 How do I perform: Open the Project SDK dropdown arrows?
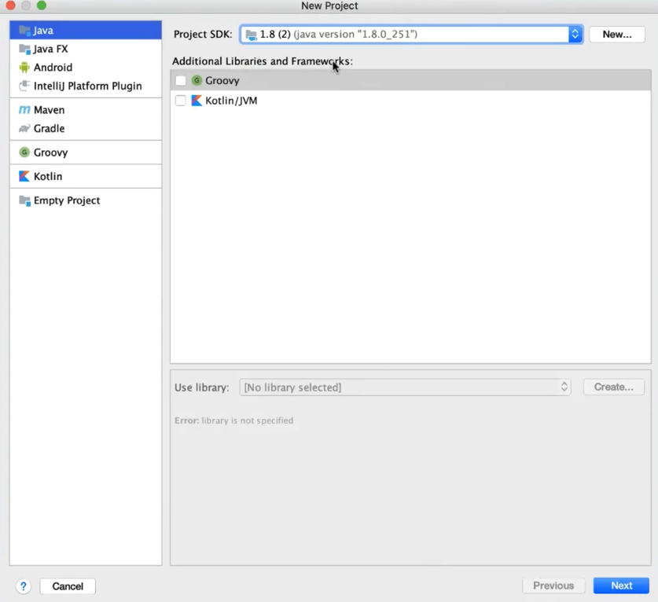[x=575, y=34]
